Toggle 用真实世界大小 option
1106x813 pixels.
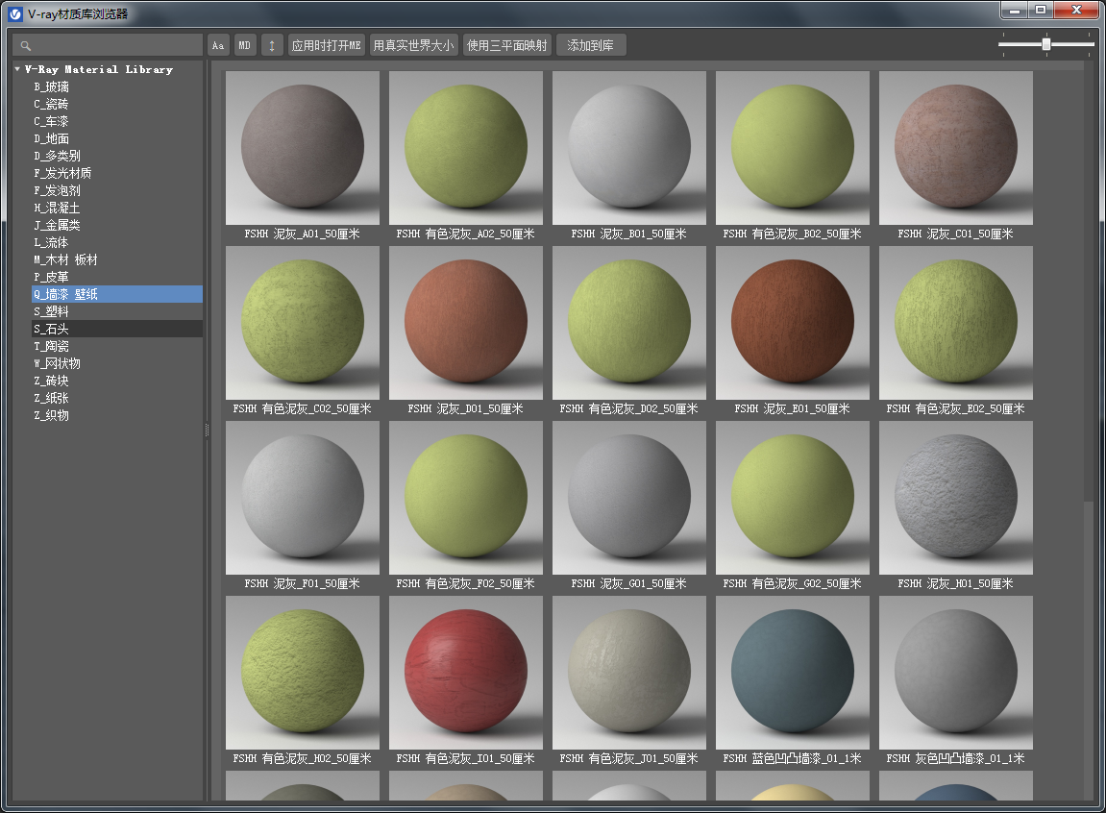(x=413, y=45)
